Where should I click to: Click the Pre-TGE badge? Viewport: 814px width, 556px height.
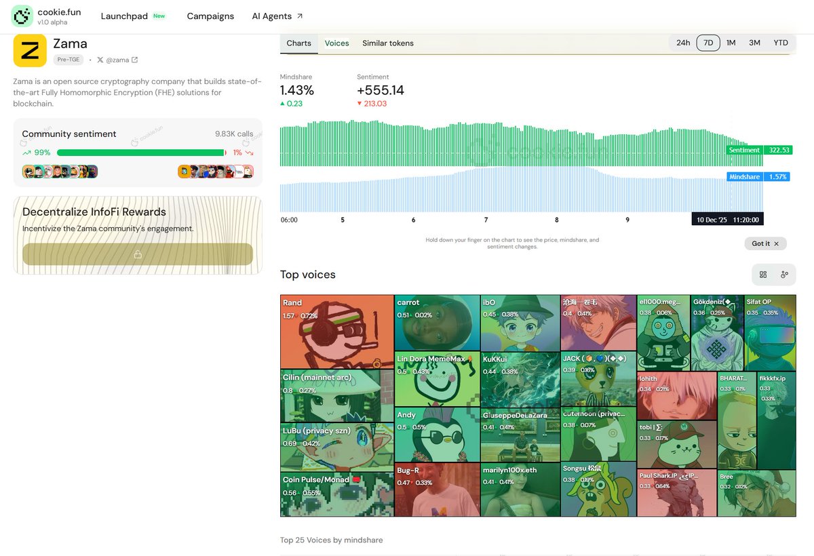[x=69, y=60]
